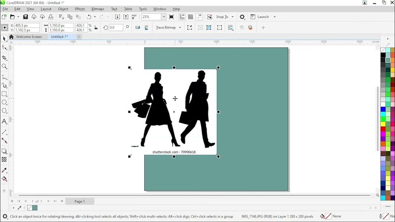
Task: Open the File menu
Action: [x=5, y=9]
